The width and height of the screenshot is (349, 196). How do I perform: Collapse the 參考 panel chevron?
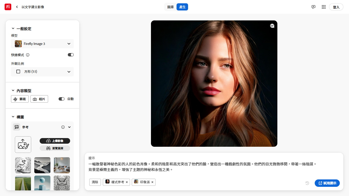[69, 127]
